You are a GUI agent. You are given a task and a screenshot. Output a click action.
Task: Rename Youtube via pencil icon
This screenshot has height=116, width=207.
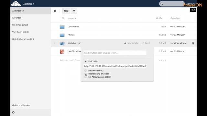point(79,43)
